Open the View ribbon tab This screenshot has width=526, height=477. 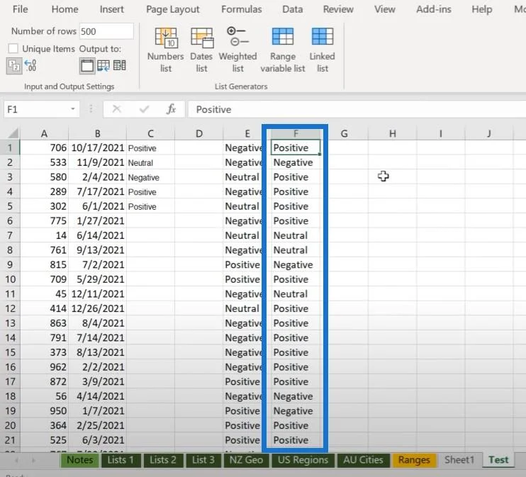click(385, 9)
